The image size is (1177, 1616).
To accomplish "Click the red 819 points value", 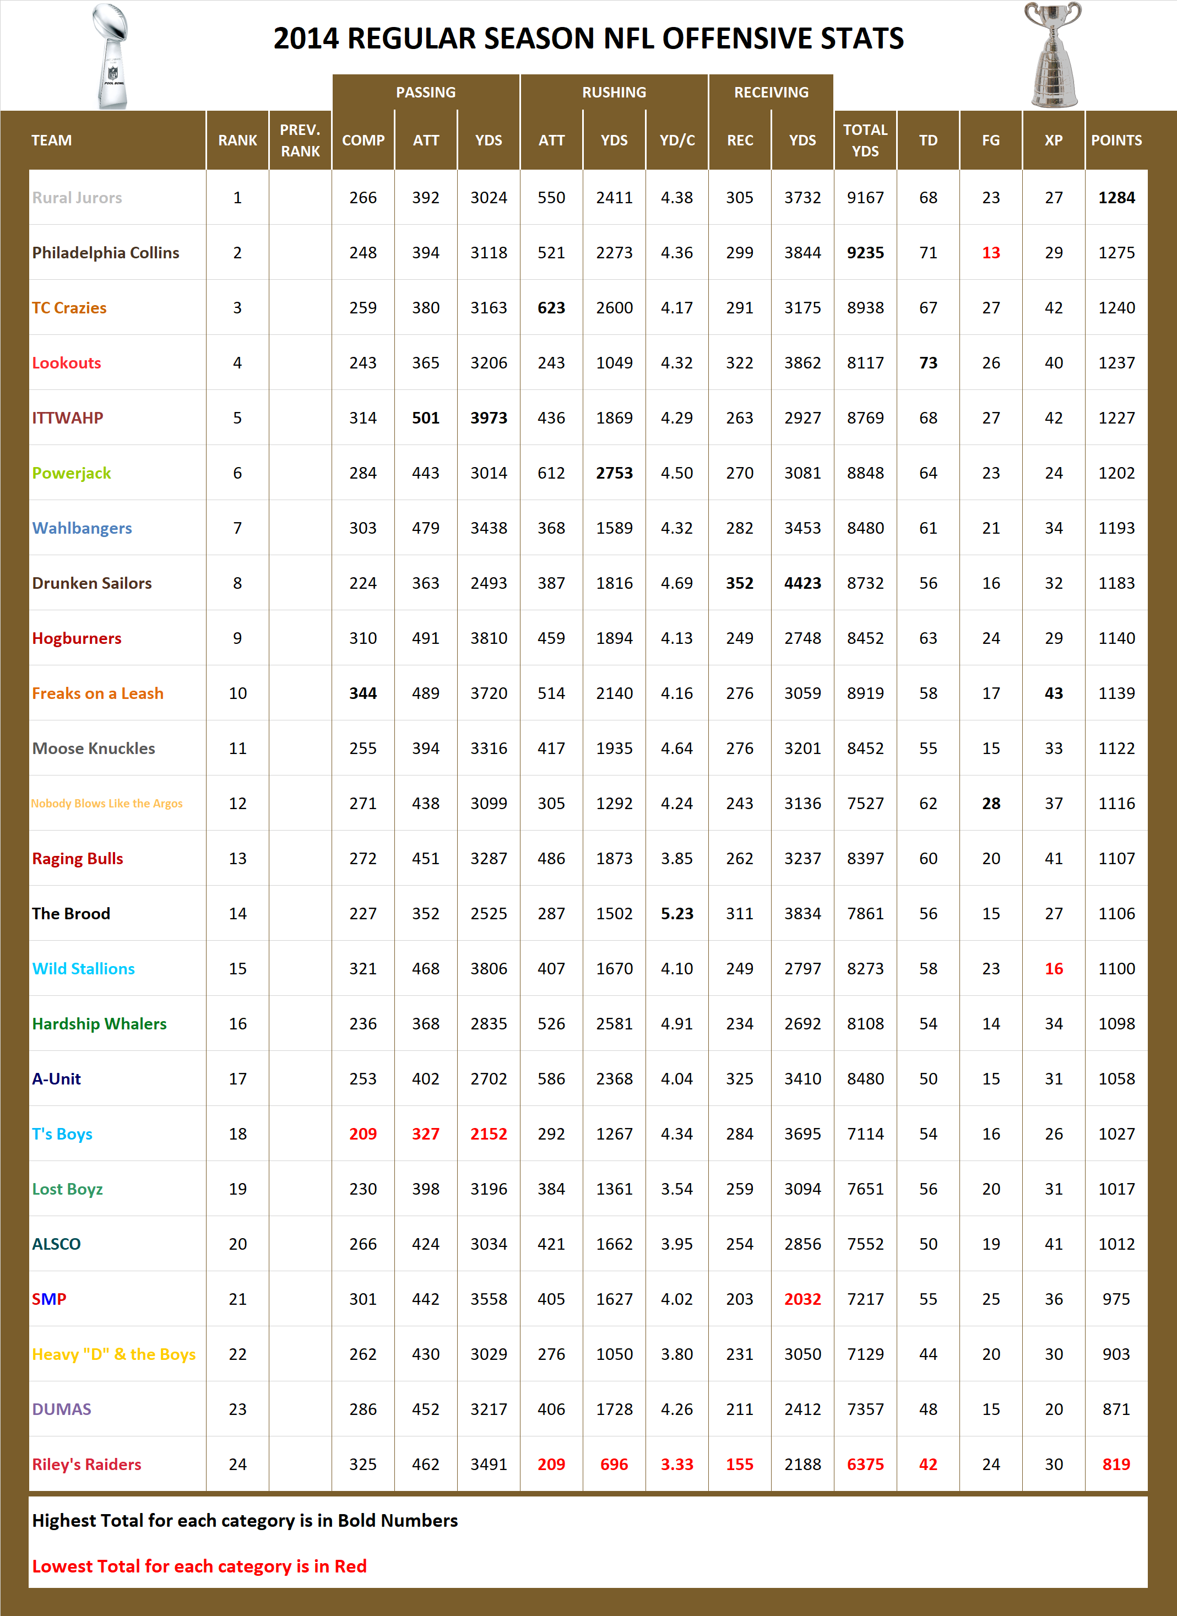I will pos(1116,1464).
